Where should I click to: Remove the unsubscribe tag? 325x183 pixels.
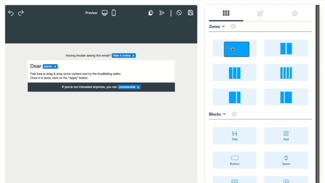(x=138, y=87)
